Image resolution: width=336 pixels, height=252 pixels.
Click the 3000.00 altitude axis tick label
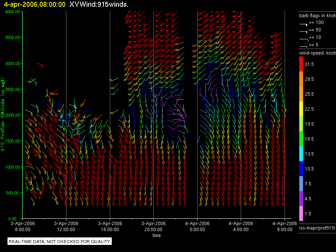coord(12,64)
